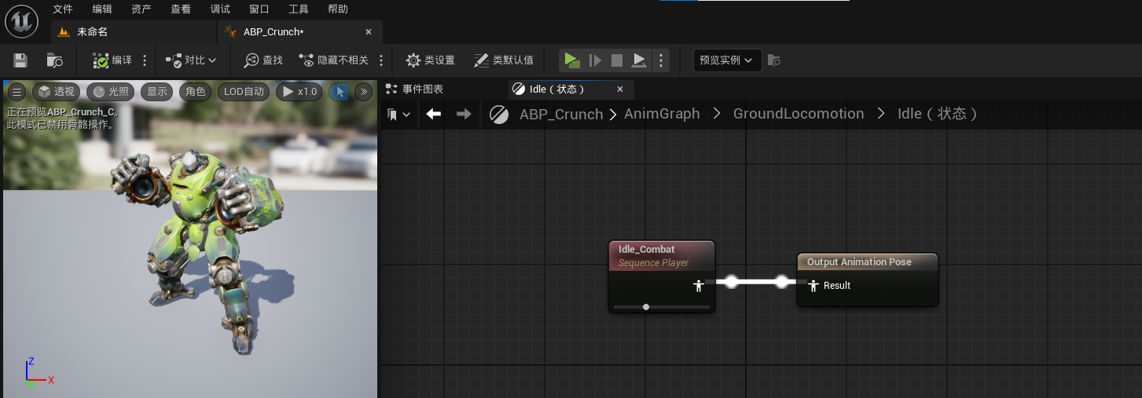Switch to the 未命名 level tab
1142x398 pixels.
point(134,32)
